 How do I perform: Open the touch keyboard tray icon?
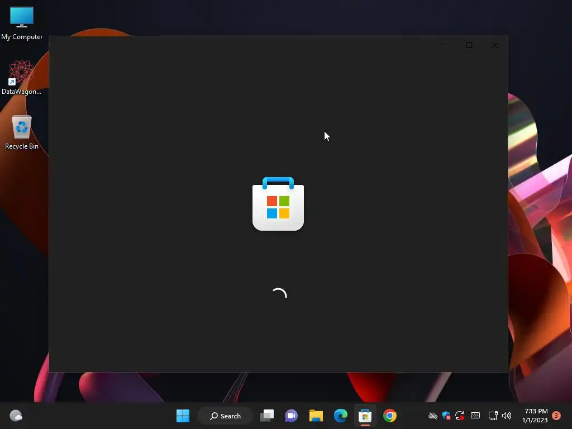(475, 415)
